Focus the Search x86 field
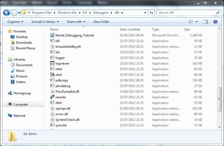 [x=189, y=13]
